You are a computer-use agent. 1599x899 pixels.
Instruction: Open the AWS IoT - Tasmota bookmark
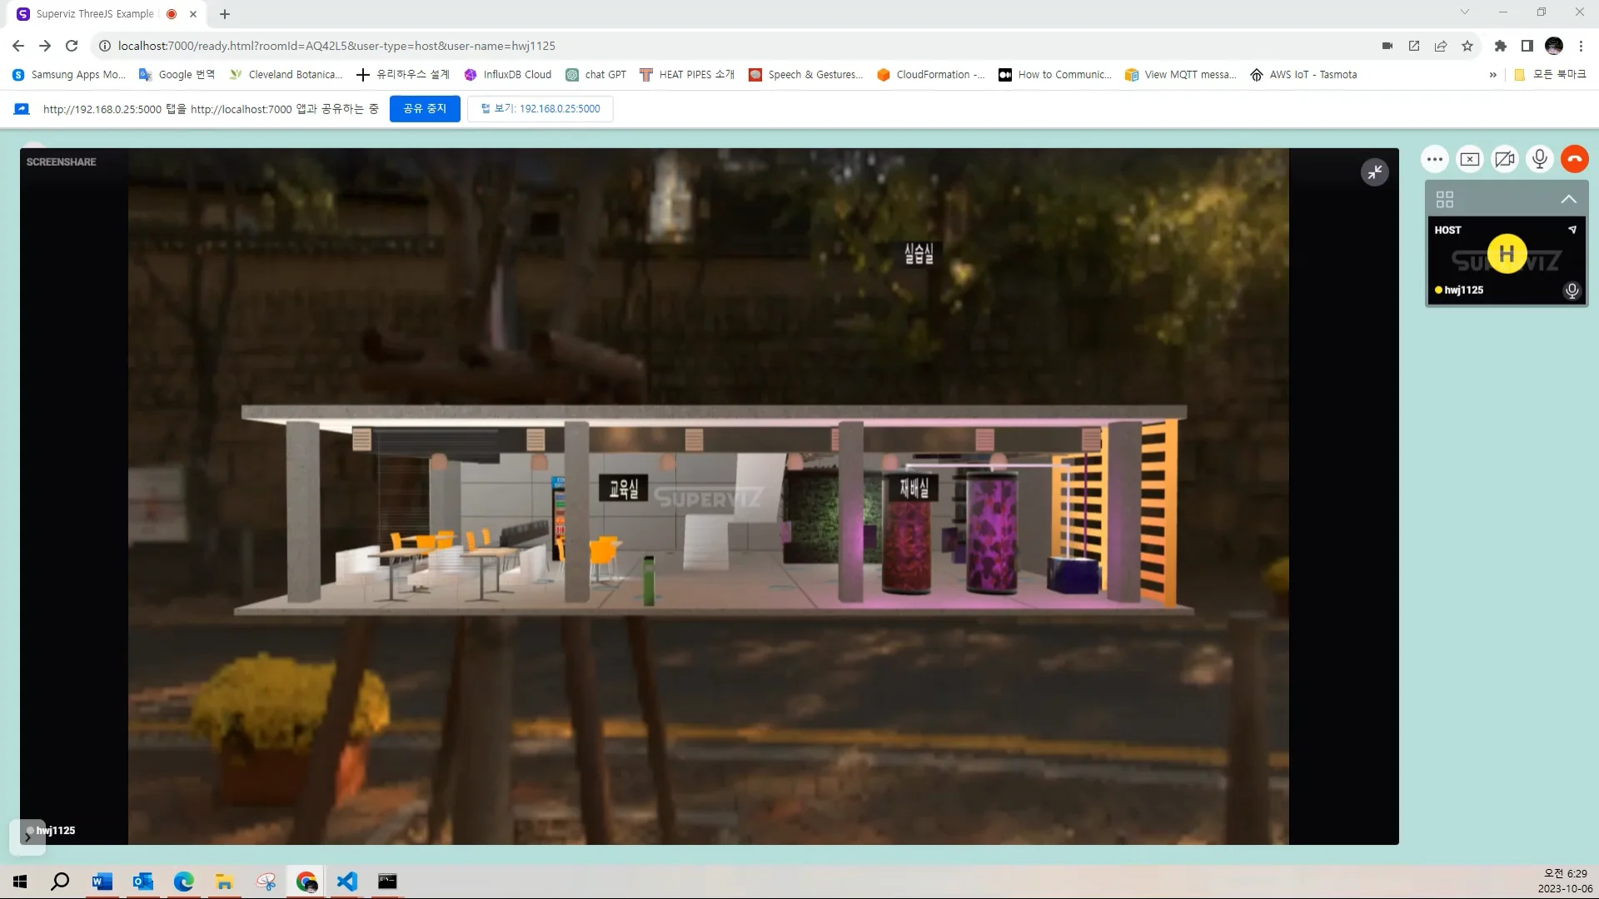pyautogui.click(x=1303, y=75)
